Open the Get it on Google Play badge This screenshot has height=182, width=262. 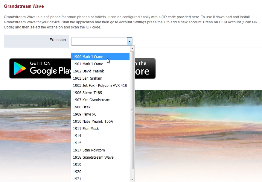(x=40, y=69)
